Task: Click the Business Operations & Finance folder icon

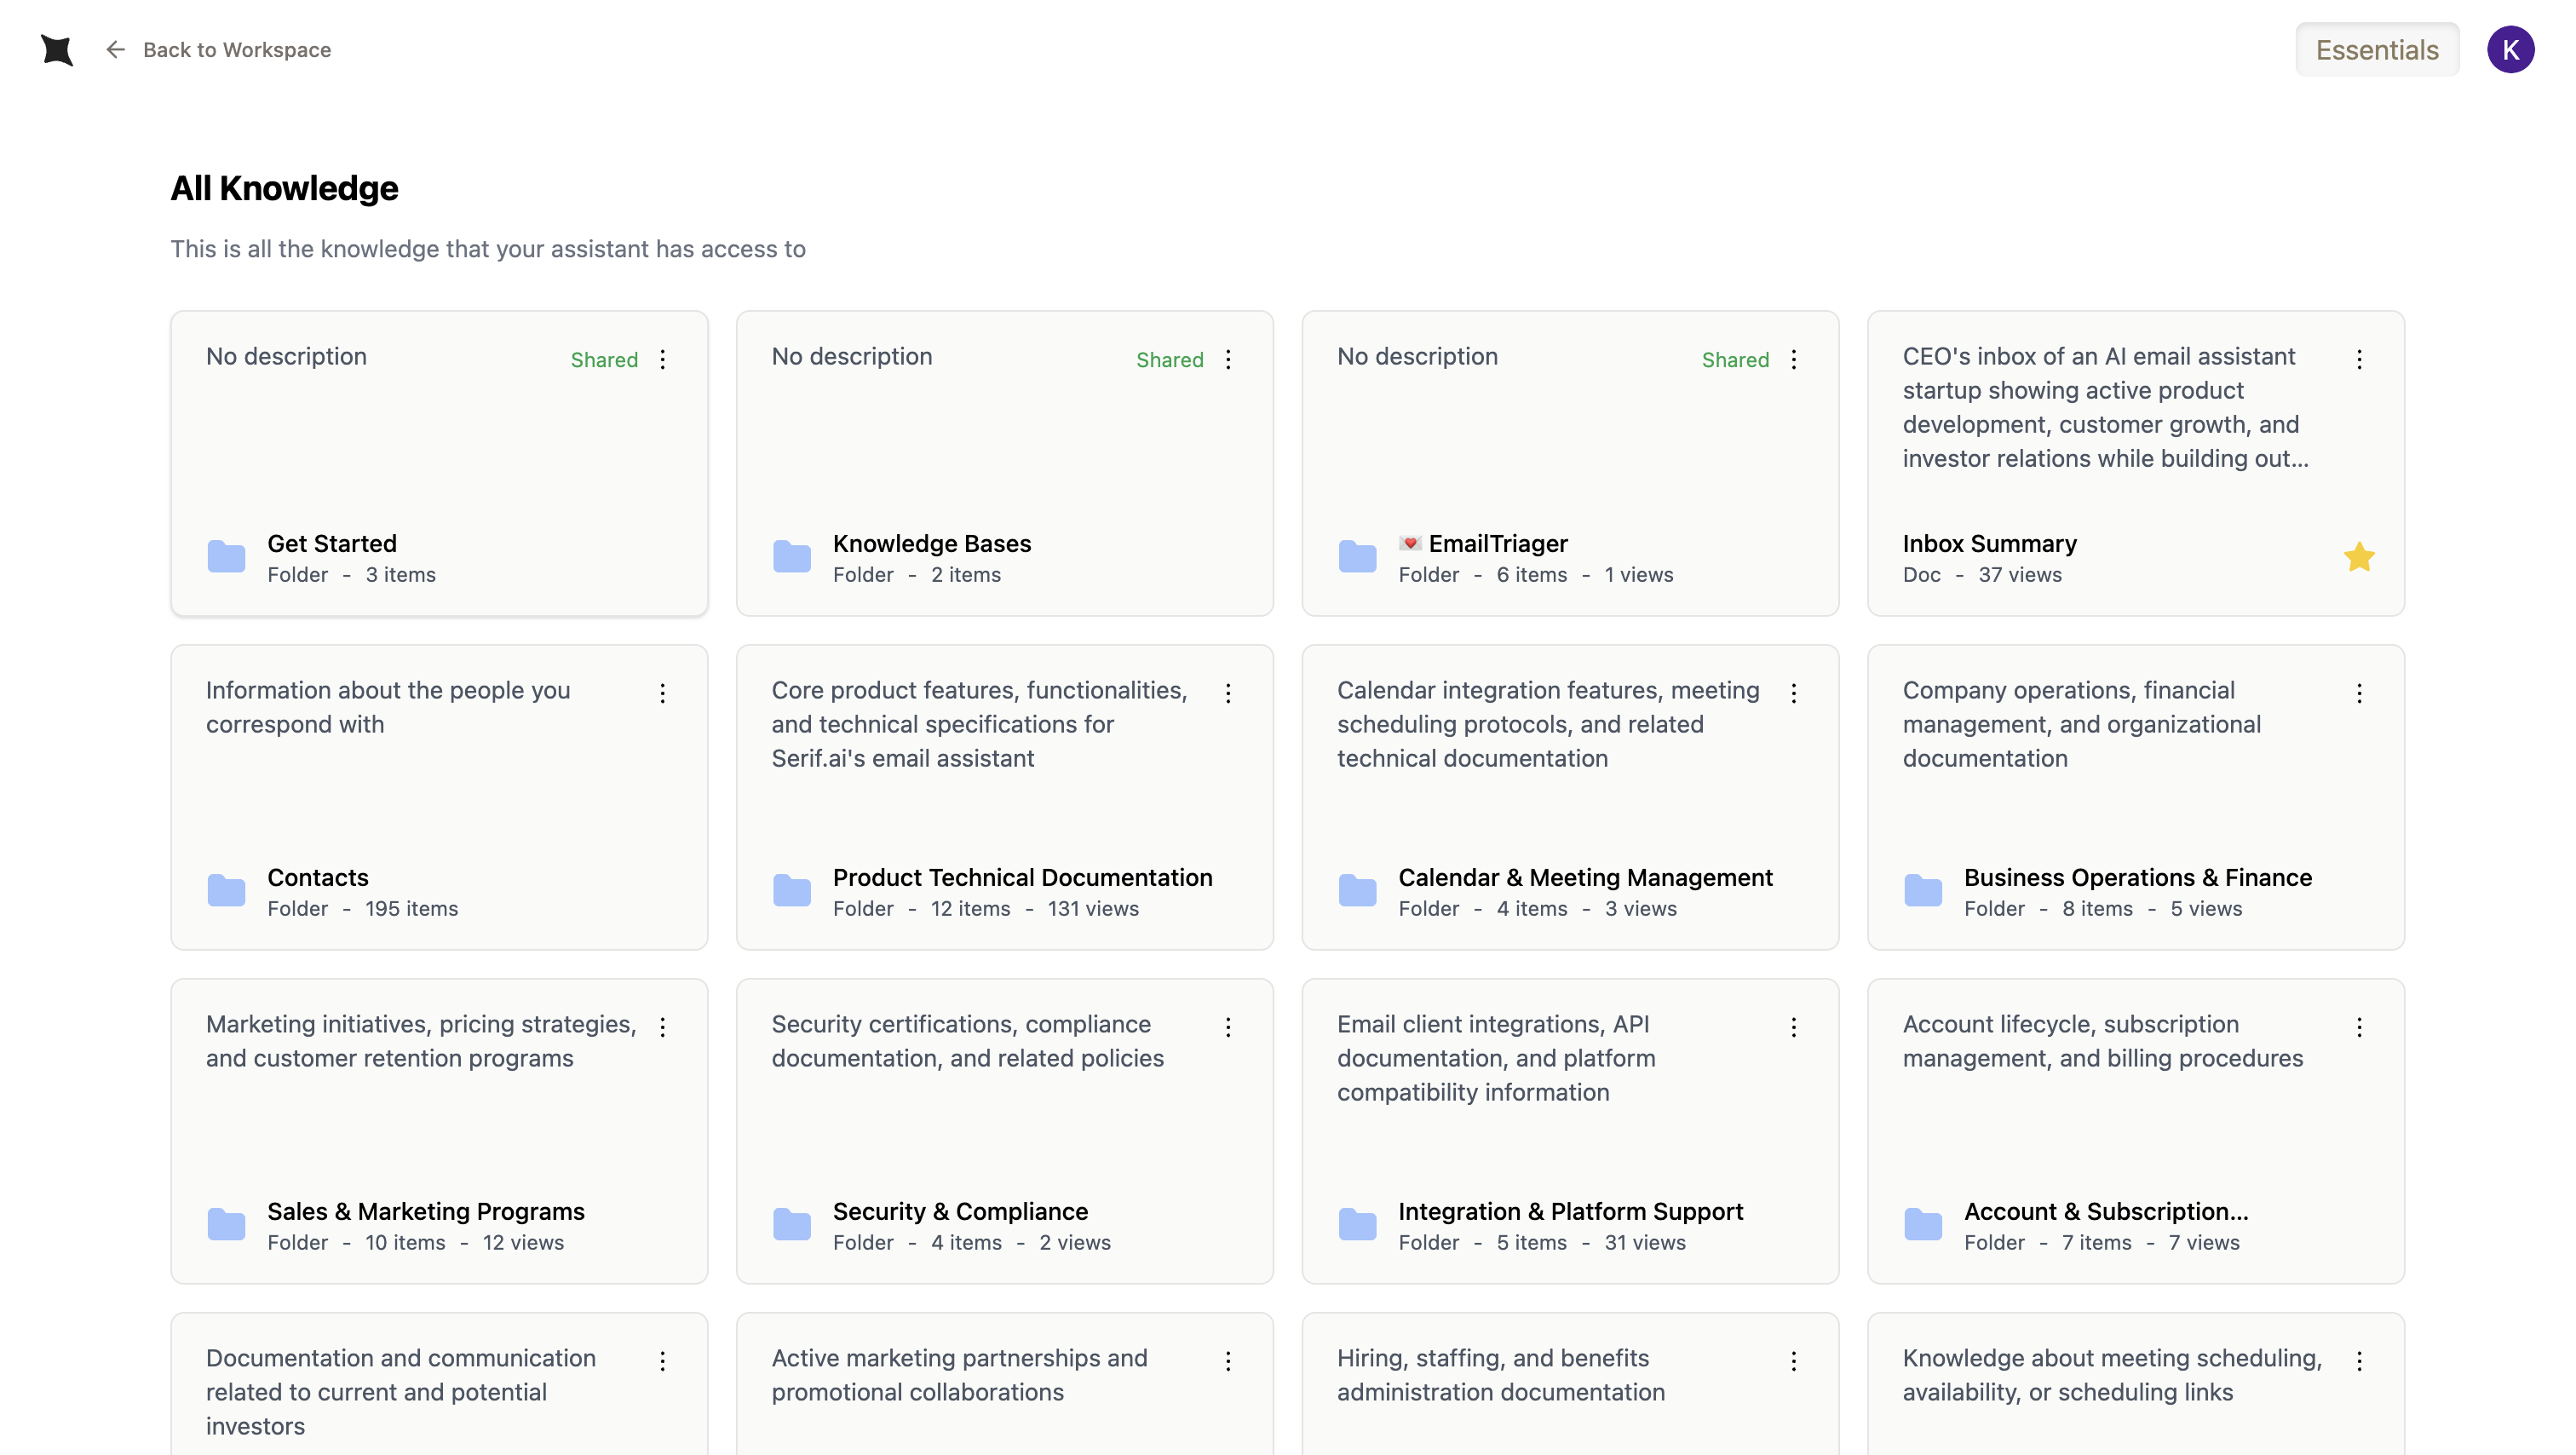Action: [x=1923, y=891]
